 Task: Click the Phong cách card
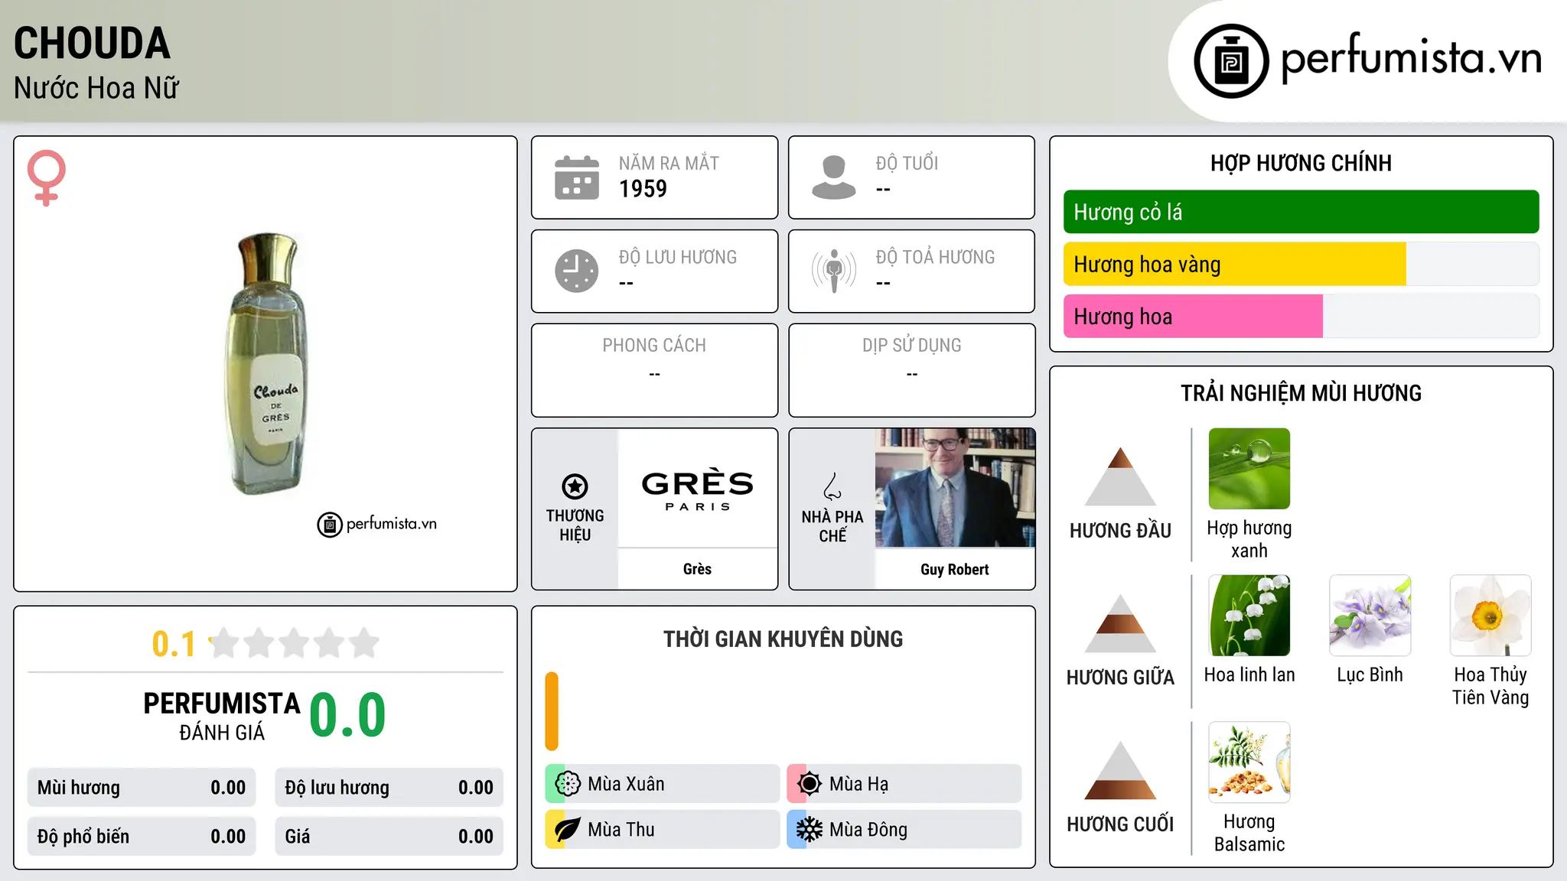point(654,370)
